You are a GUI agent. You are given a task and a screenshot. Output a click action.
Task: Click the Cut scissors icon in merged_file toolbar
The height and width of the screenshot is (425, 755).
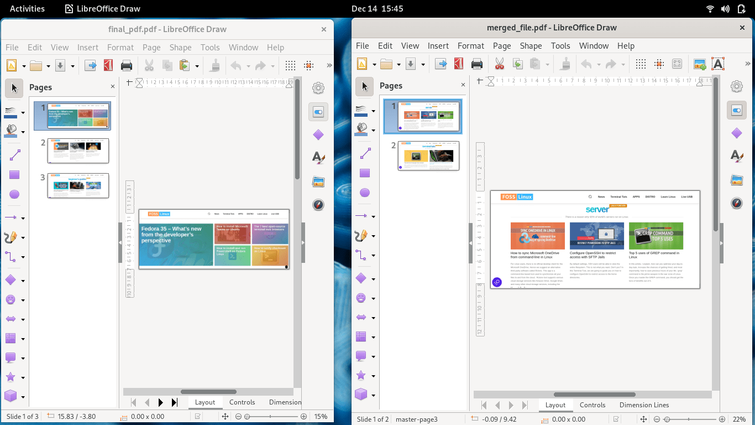pos(500,64)
